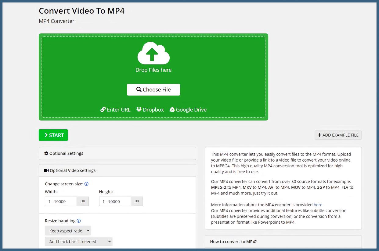Image resolution: width=379 pixels, height=251 pixels.
Task: Click the Height input field
Action: click(x=114, y=201)
